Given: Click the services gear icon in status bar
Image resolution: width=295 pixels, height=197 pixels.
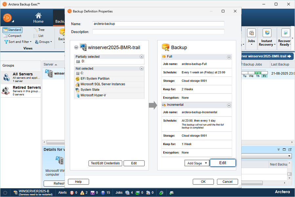Looking at the screenshot, I should click(161, 193).
